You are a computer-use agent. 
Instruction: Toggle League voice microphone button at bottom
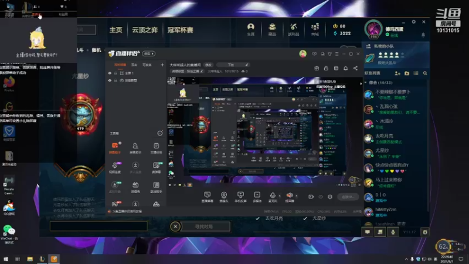[393, 232]
